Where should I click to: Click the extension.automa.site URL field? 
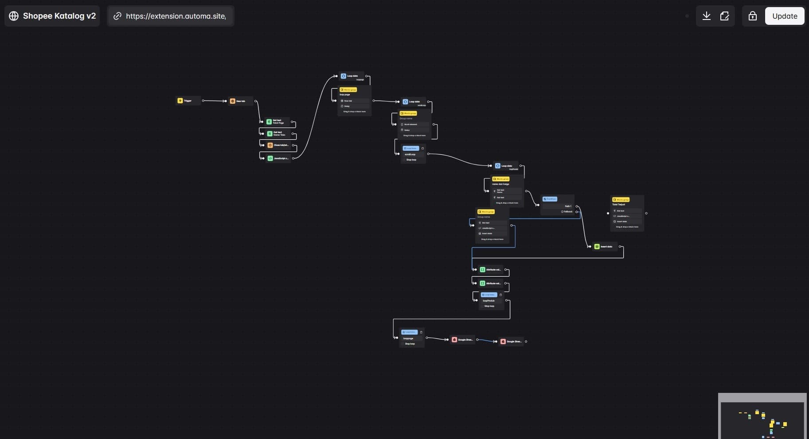pyautogui.click(x=176, y=16)
